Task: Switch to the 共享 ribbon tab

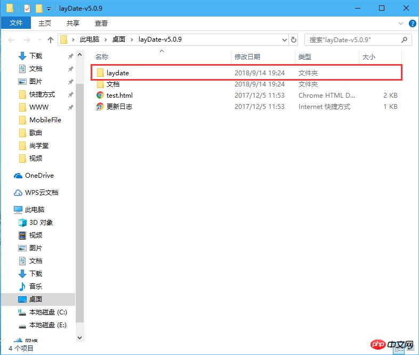Action: click(73, 23)
